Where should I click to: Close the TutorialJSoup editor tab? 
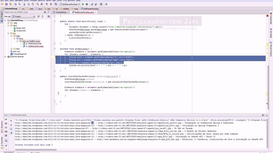[x=68, y=12]
